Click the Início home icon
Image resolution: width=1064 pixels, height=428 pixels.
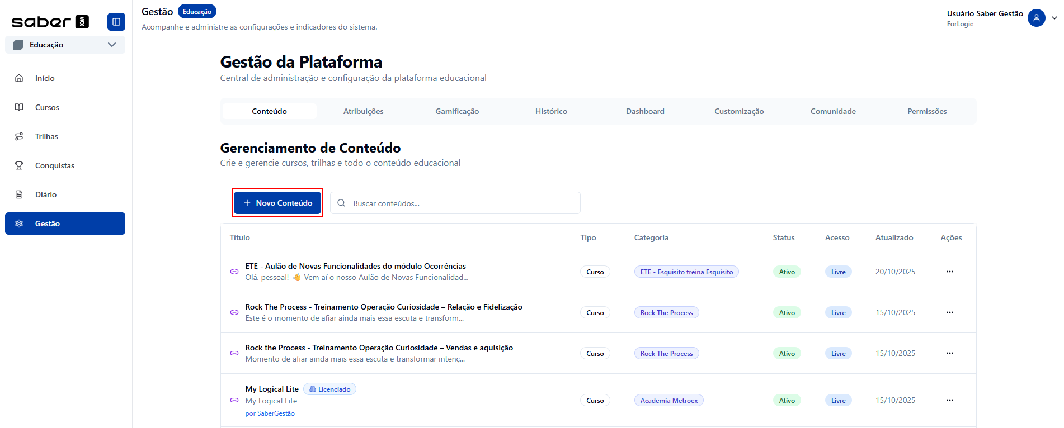click(x=19, y=78)
